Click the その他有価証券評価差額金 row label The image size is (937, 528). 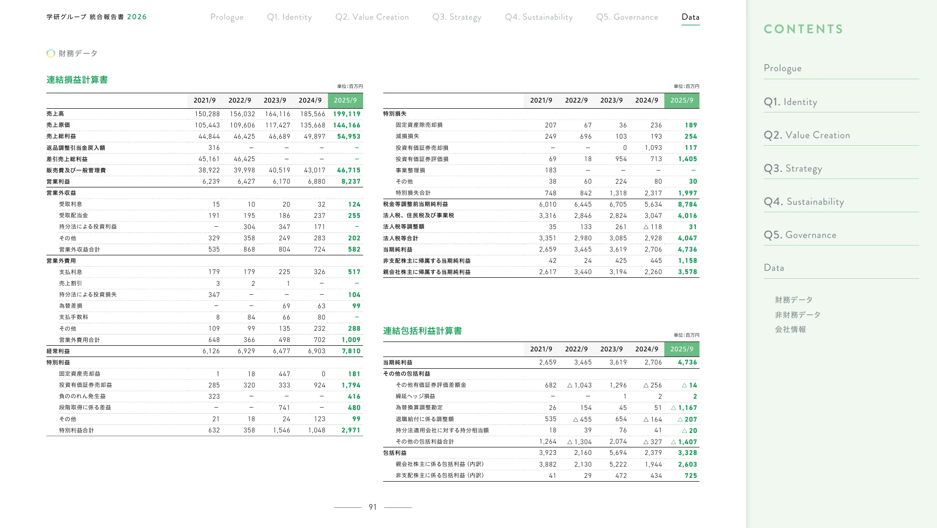click(431, 385)
